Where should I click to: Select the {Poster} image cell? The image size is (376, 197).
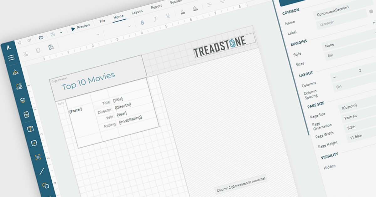click(x=76, y=111)
